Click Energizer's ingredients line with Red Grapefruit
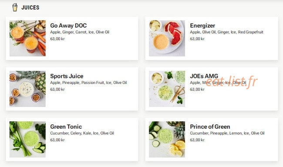 point(226,32)
